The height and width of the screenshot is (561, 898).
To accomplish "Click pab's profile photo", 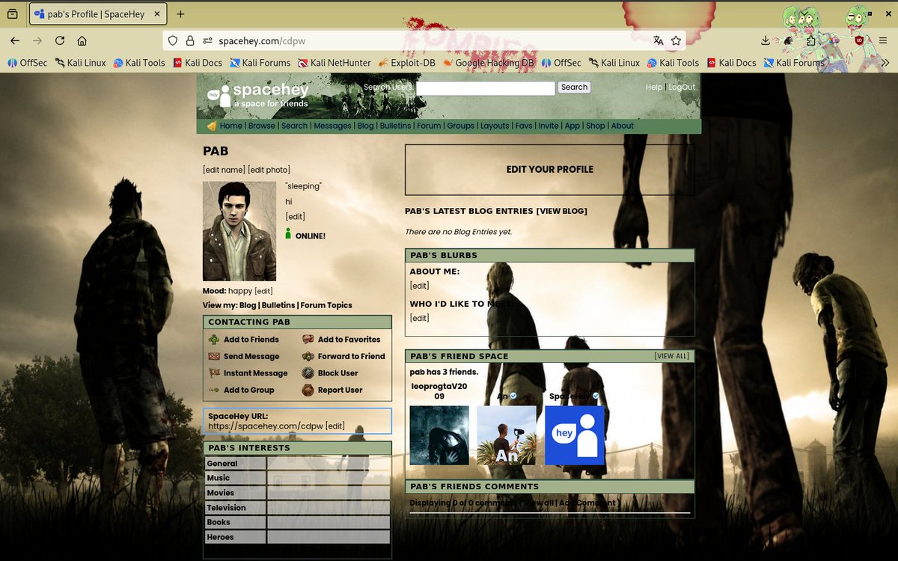I will (x=239, y=231).
